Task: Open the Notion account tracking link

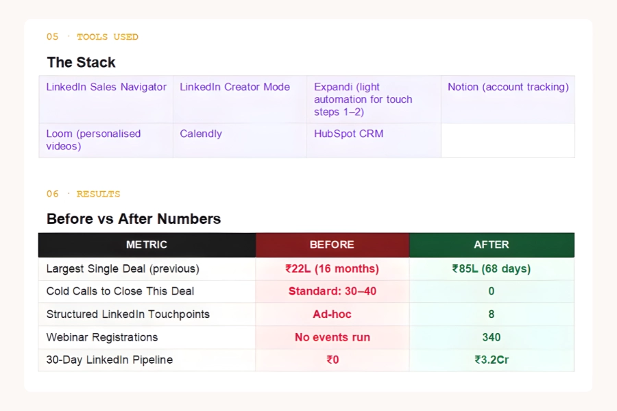Action: [x=507, y=87]
